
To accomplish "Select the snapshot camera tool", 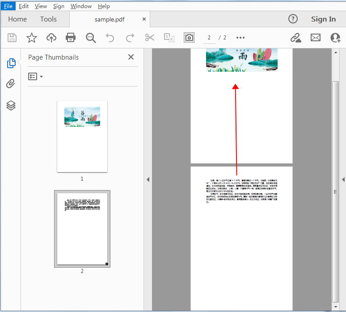I will coord(189,38).
